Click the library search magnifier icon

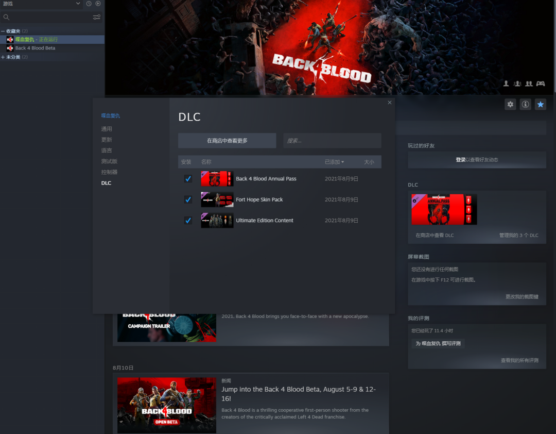(6, 17)
